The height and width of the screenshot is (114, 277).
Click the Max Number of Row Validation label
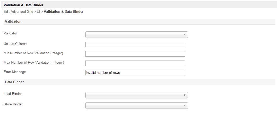pyautogui.click(x=34, y=63)
